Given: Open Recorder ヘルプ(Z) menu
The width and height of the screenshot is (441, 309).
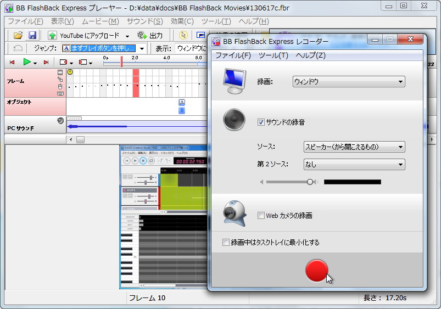Looking at the screenshot, I should click(x=310, y=55).
